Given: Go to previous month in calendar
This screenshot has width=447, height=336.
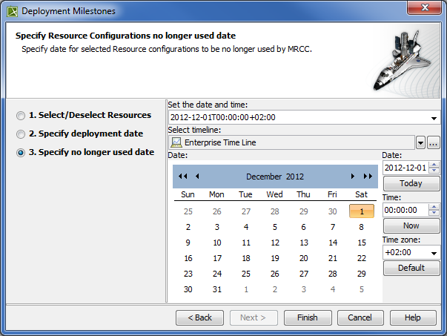Looking at the screenshot, I should tap(197, 177).
